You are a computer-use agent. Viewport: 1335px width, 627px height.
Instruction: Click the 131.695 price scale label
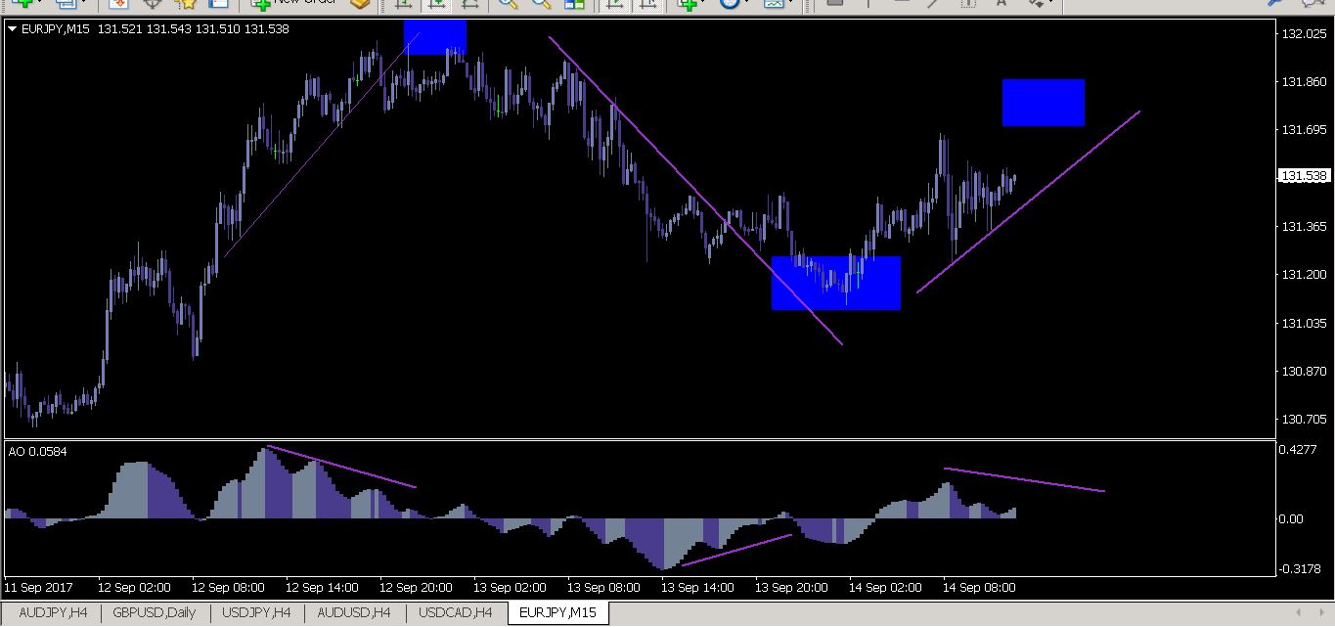click(x=1304, y=130)
